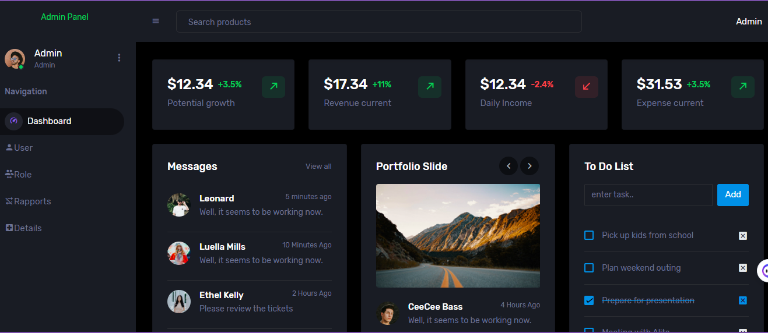Delete the Pick up kids from school task
768x333 pixels.
pos(743,236)
